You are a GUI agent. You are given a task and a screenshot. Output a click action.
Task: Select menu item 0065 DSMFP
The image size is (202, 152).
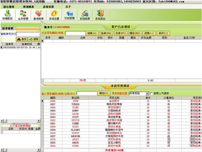tap(121, 111)
